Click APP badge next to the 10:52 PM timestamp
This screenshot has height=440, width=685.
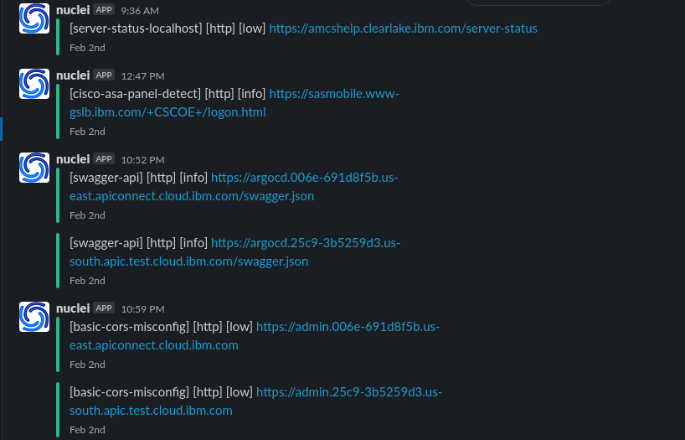coord(104,159)
